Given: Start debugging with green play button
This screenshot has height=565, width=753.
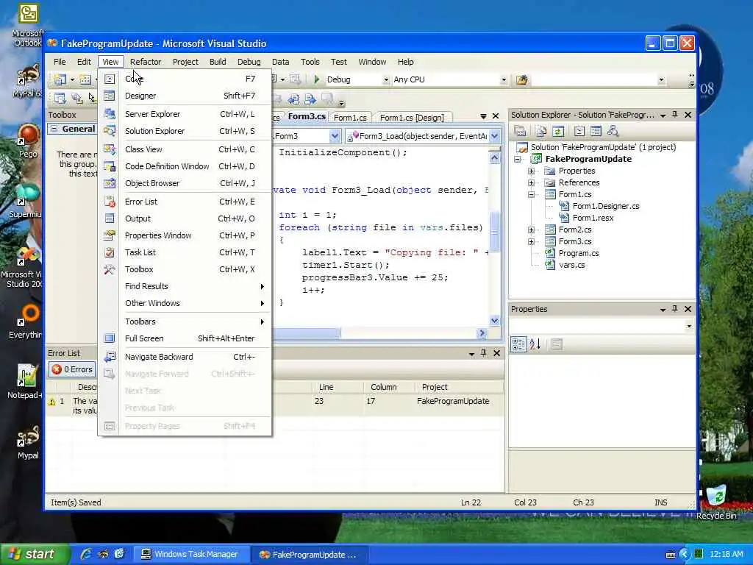Looking at the screenshot, I should point(316,79).
